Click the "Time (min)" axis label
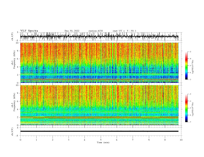Viewport: 204px width, 157px height. 103,142
